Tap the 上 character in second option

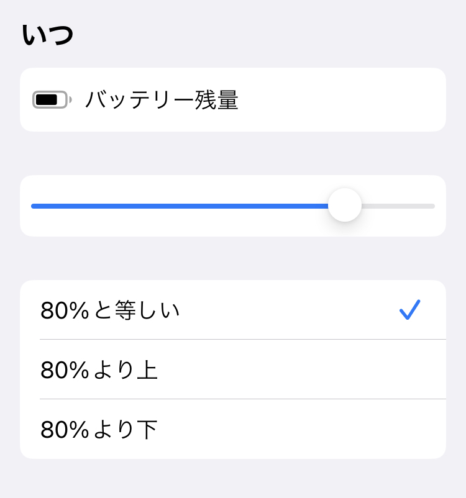coord(147,370)
